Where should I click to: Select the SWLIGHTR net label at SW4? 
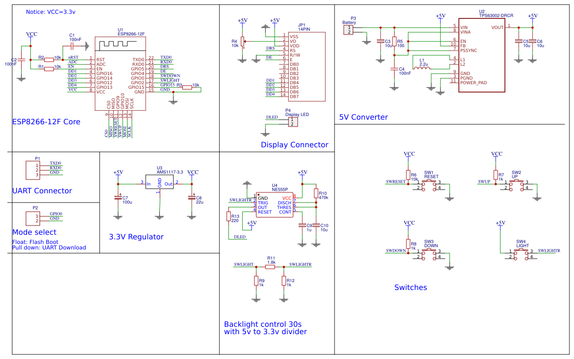(x=549, y=251)
